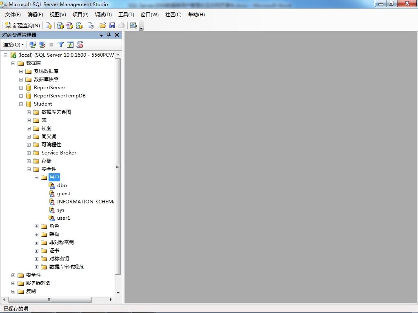
Task: Collapse the (local) server node
Action: [5, 55]
